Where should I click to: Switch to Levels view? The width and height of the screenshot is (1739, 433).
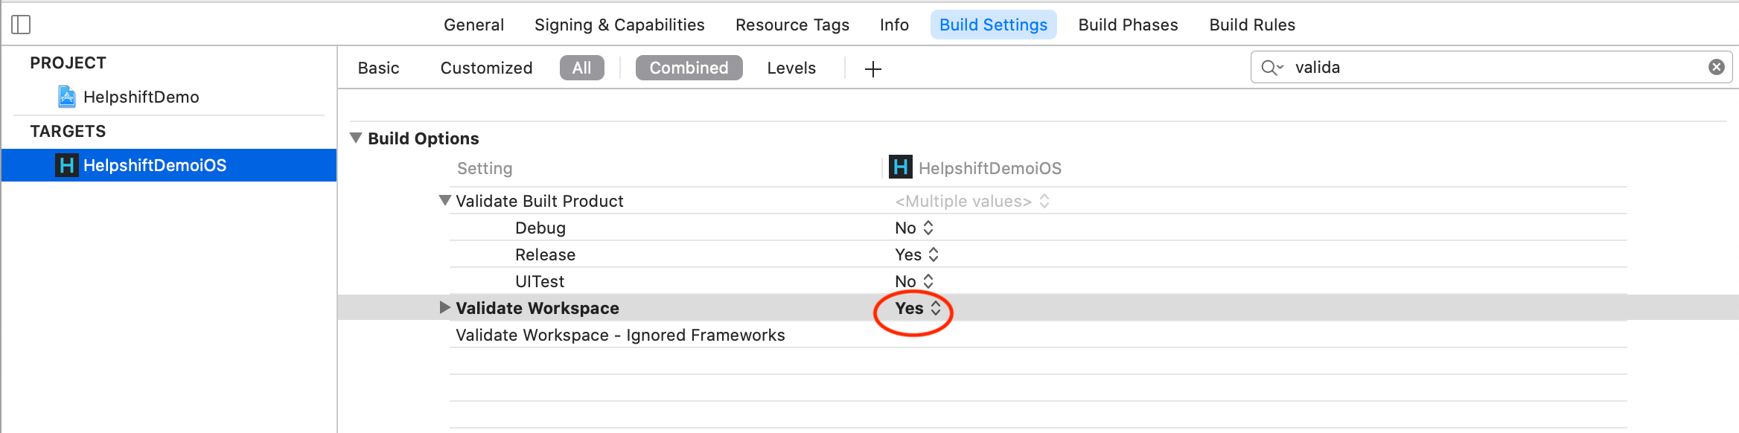(791, 68)
